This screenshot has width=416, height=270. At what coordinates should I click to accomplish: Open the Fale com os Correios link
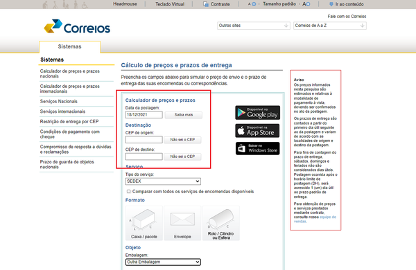347,17
